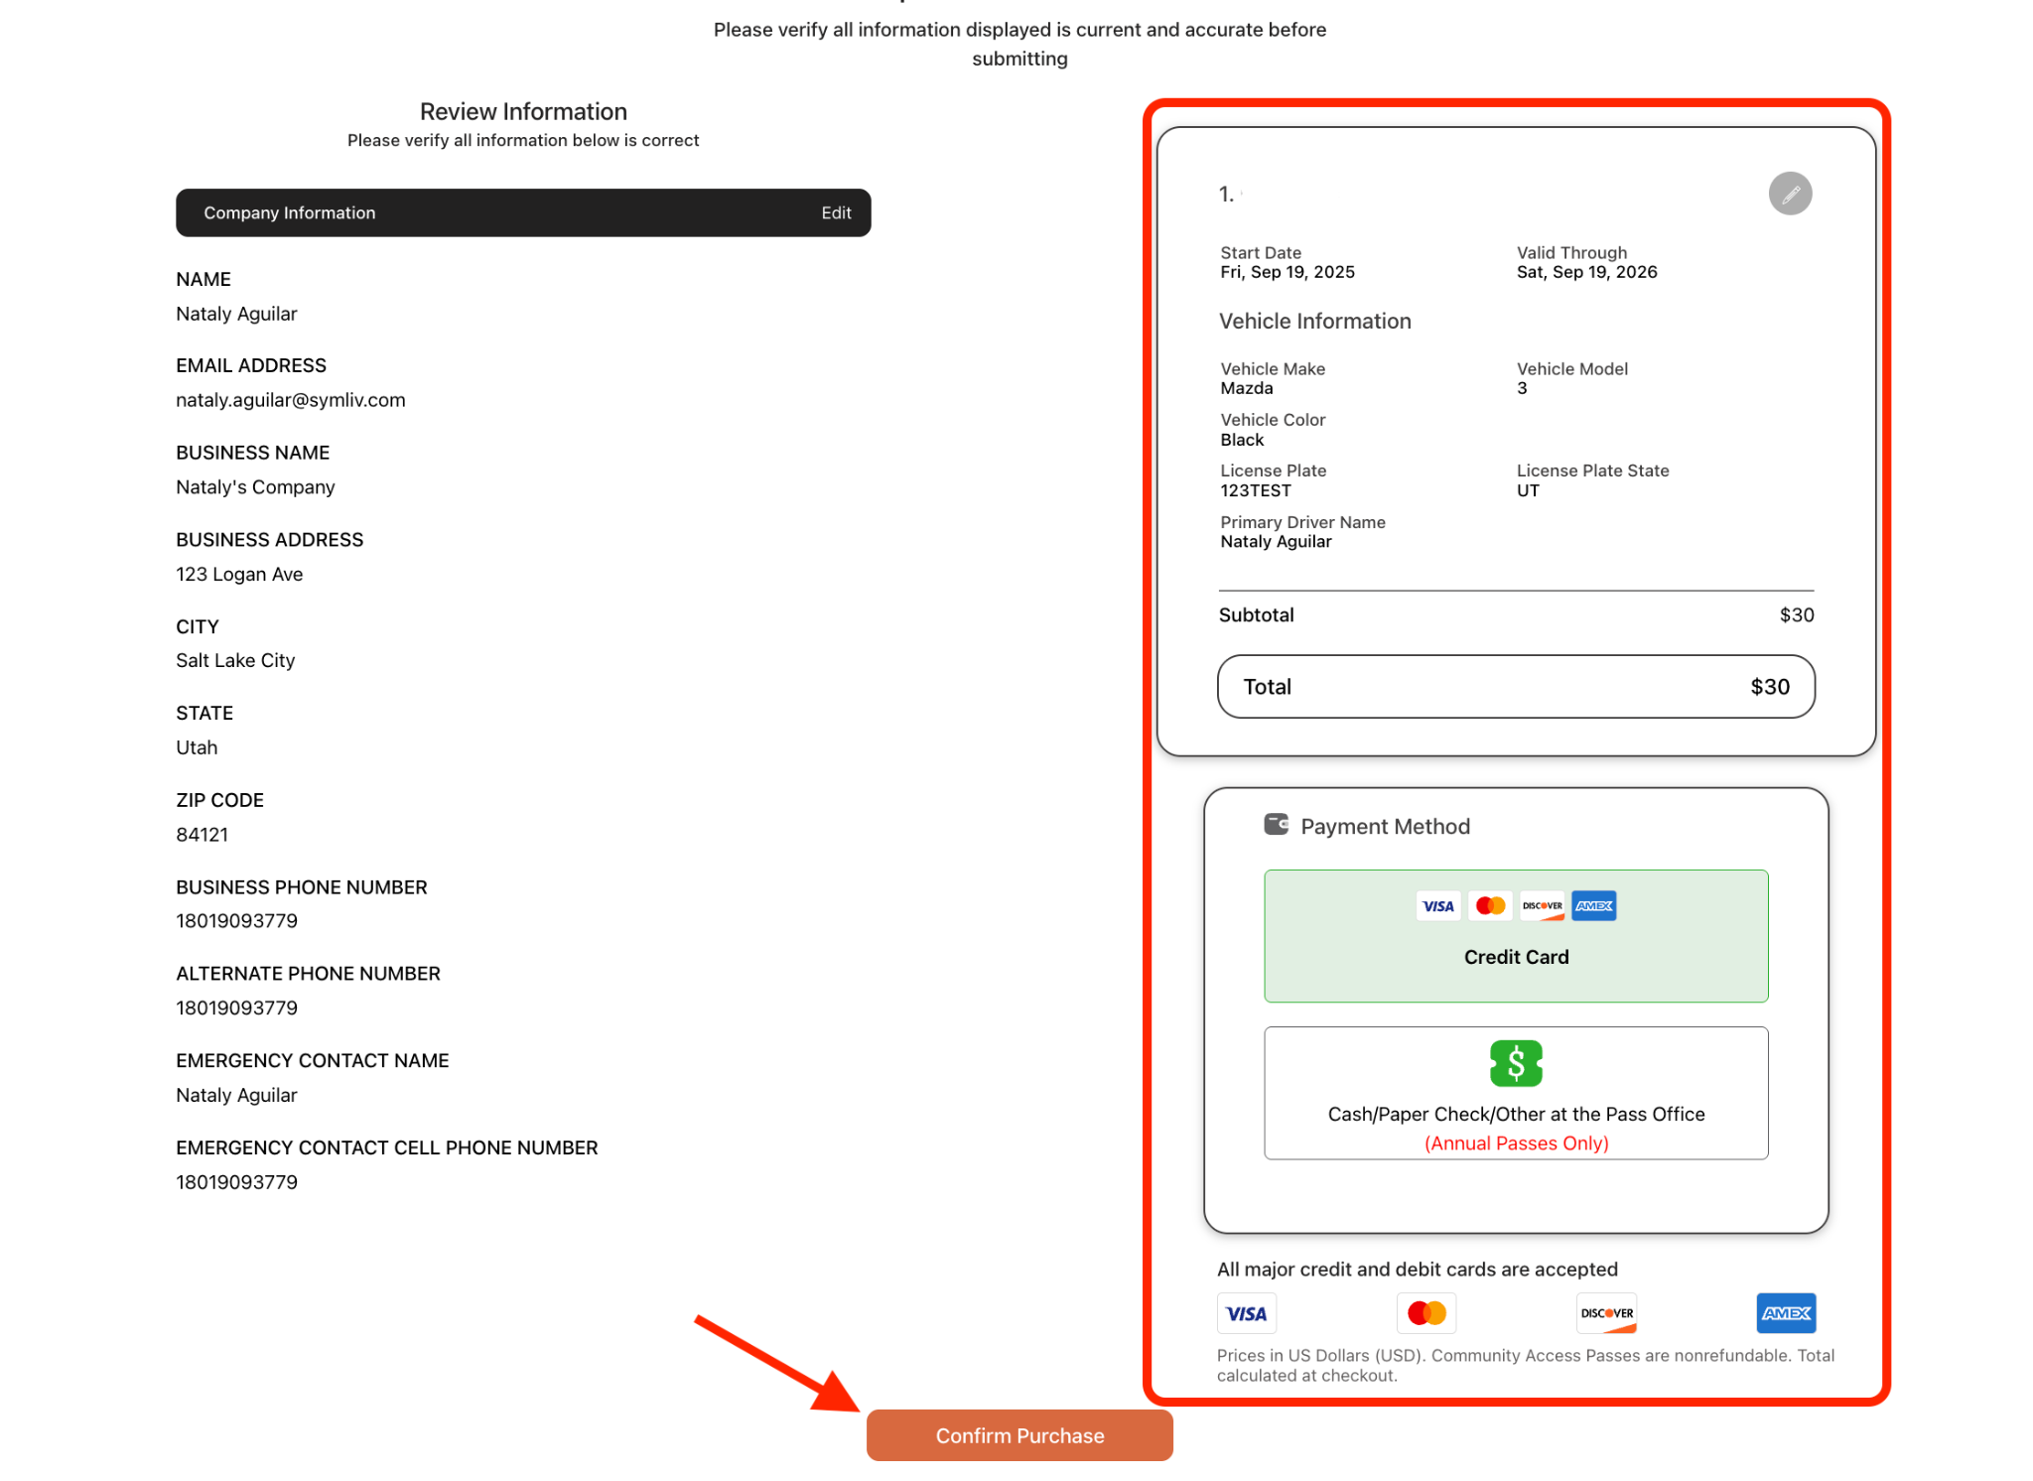Click the Vehicle Information heading
The height and width of the screenshot is (1481, 2033).
[1313, 321]
